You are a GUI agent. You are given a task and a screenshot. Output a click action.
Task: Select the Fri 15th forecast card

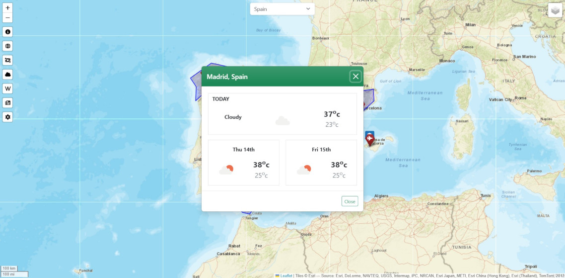(321, 163)
